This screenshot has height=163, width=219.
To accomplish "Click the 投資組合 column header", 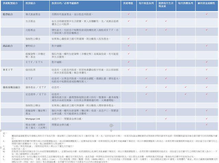I will click(36, 6).
